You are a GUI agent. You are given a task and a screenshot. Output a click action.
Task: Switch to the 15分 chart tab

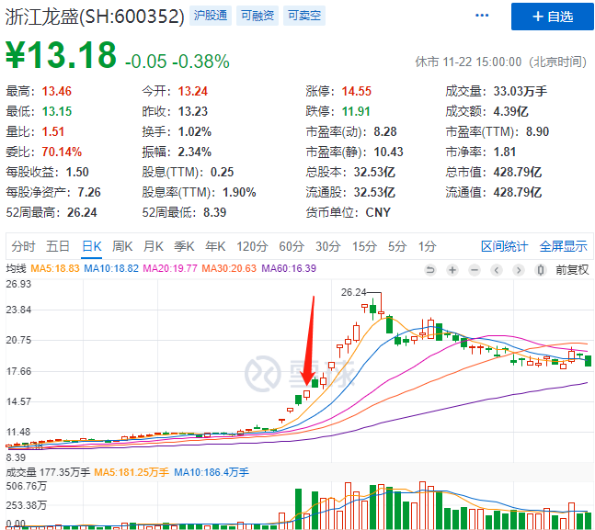364,246
